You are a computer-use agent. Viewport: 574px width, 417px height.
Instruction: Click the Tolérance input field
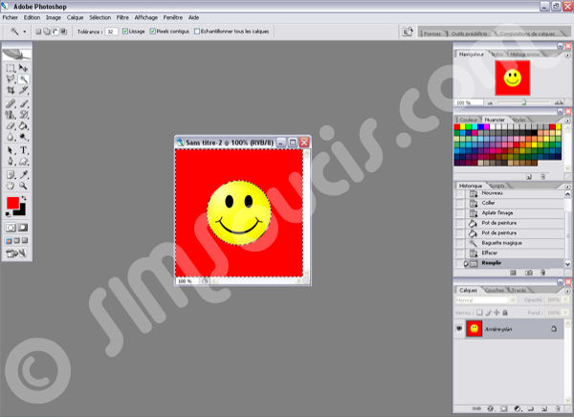[111, 32]
